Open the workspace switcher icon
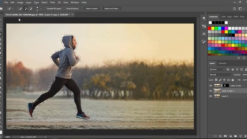The image size is (247, 139). [x=240, y=8]
